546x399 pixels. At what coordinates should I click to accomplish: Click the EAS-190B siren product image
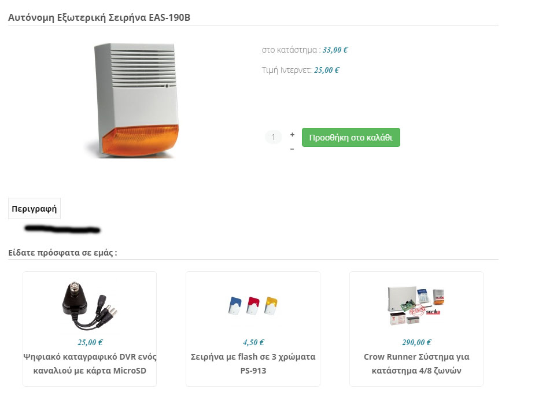tap(132, 101)
